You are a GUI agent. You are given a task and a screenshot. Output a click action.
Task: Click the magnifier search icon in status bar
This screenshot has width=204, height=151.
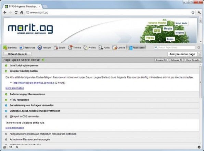17,147
